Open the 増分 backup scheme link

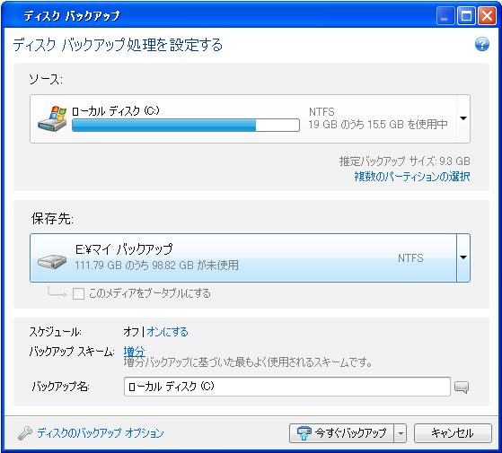pyautogui.click(x=134, y=352)
